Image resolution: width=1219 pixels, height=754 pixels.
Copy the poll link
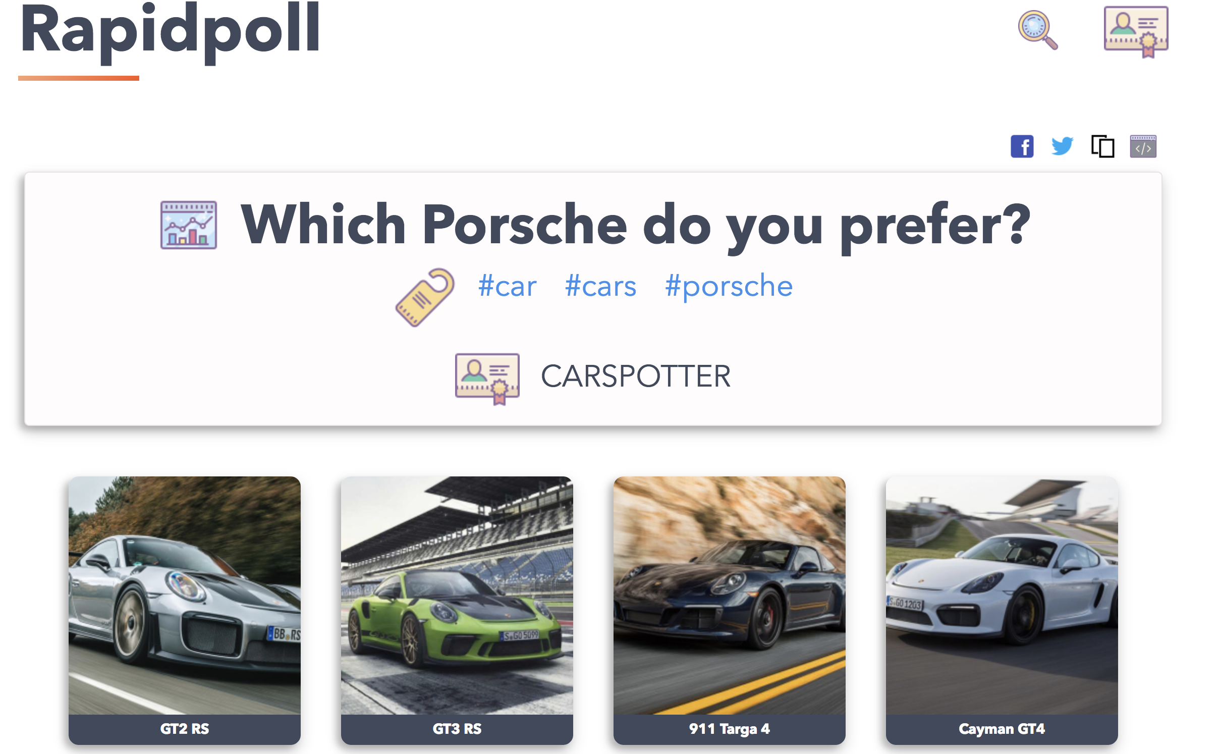pos(1103,147)
